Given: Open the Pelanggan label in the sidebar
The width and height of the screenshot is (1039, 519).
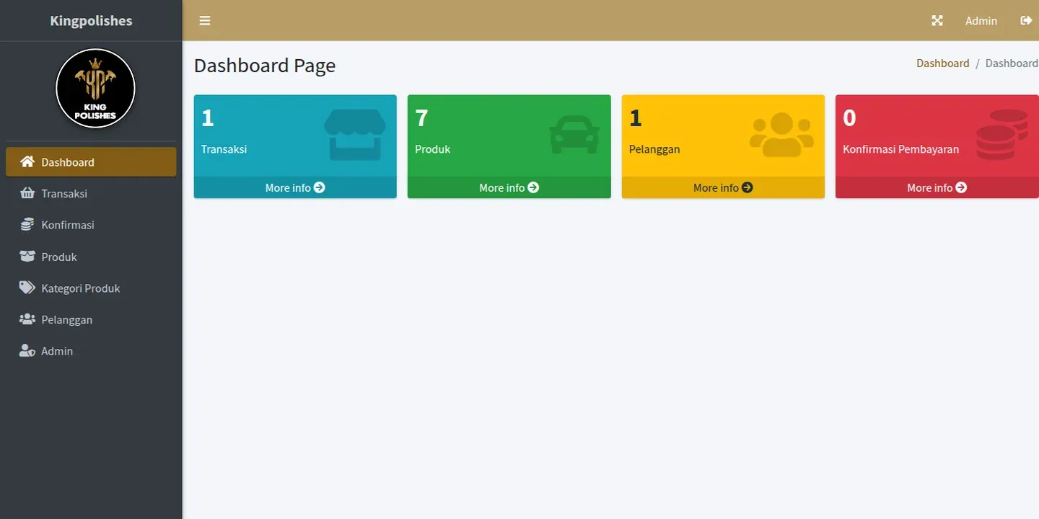Looking at the screenshot, I should (x=67, y=319).
